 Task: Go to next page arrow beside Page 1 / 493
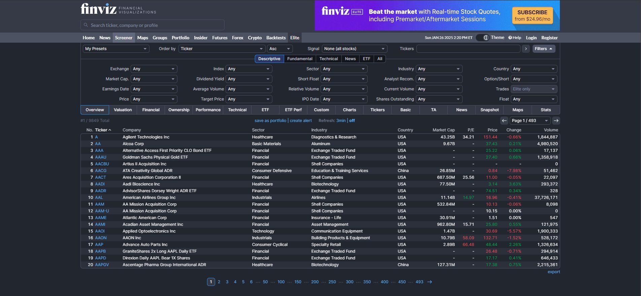point(556,121)
